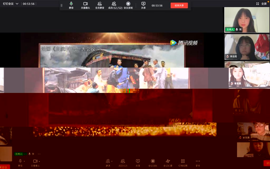
Task: Open 会议纪要 meeting minutes
Action: [x=168, y=163]
